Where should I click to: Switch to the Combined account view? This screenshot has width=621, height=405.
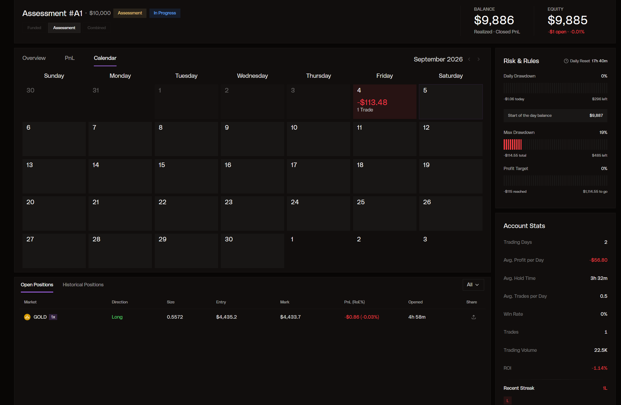coord(97,28)
